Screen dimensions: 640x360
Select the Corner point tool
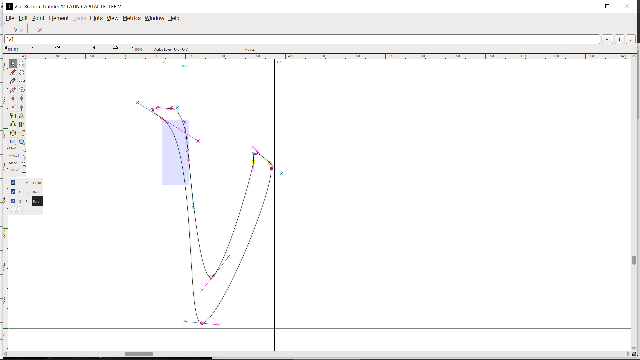click(x=13, y=107)
